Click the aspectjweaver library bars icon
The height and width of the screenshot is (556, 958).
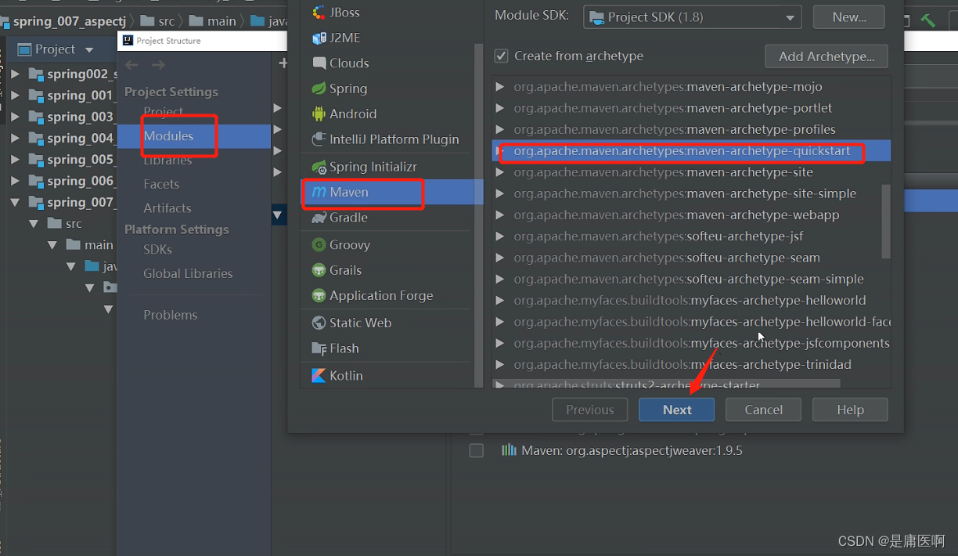coord(509,450)
